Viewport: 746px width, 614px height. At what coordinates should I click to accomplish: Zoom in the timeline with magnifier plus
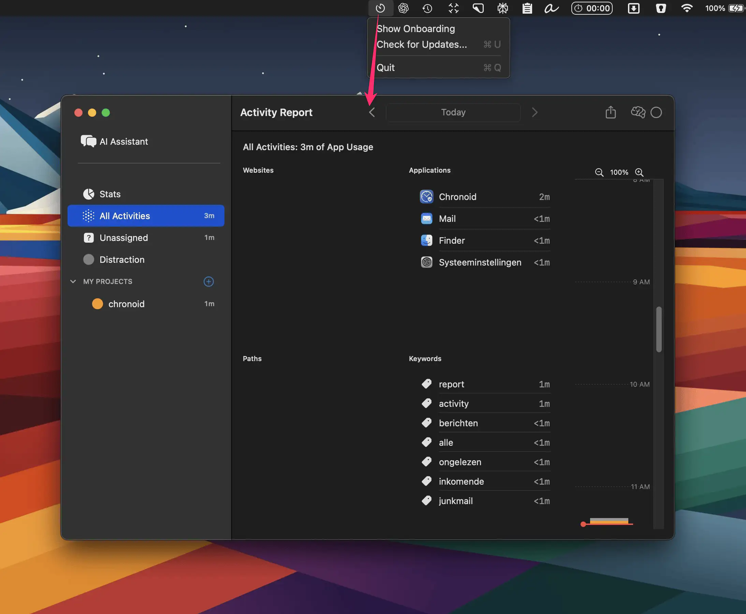click(x=639, y=172)
